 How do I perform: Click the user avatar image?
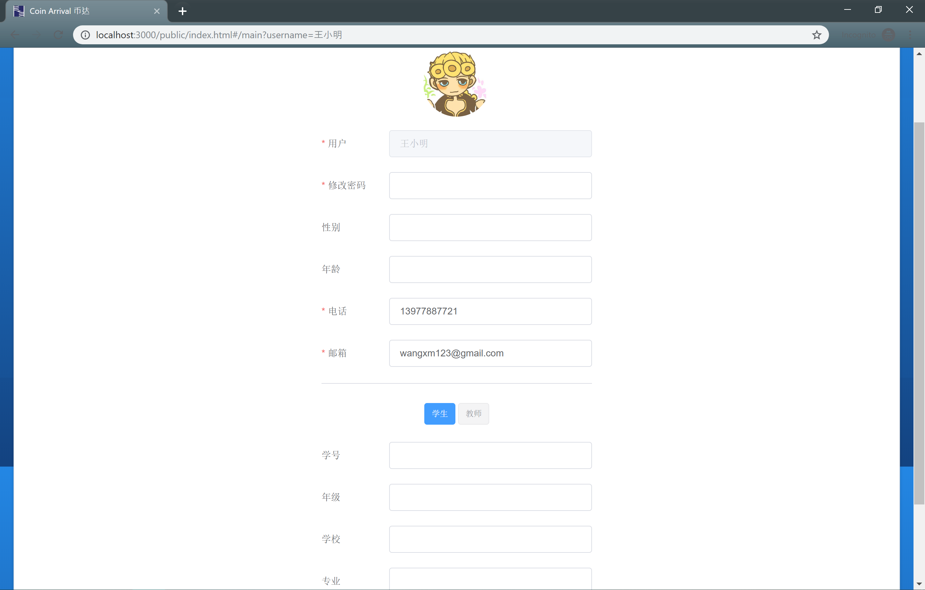[456, 85]
